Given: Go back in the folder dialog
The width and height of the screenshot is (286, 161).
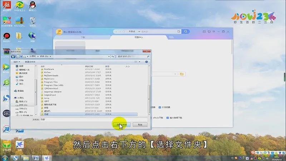Looking at the screenshot, I should point(13,57).
